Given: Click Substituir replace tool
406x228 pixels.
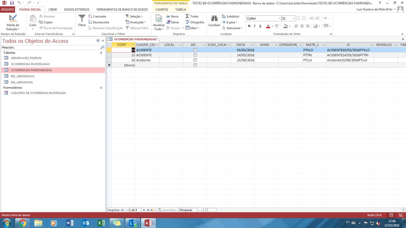Looking at the screenshot, I should pyautogui.click(x=231, y=16).
